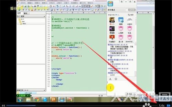Click the first member avatar in chat
Image resolution: width=172 pixels, height=107 pixels.
112,20
